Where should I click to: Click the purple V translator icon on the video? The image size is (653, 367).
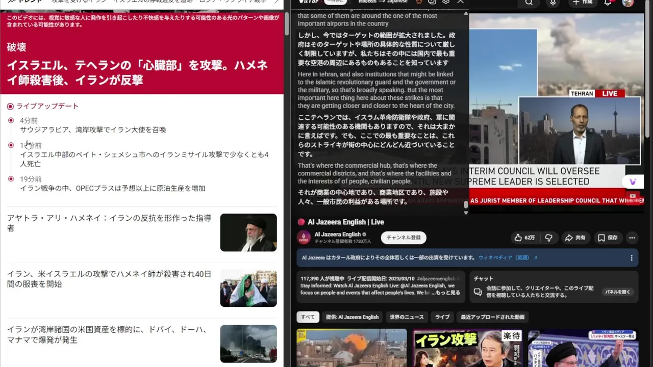pos(633,182)
